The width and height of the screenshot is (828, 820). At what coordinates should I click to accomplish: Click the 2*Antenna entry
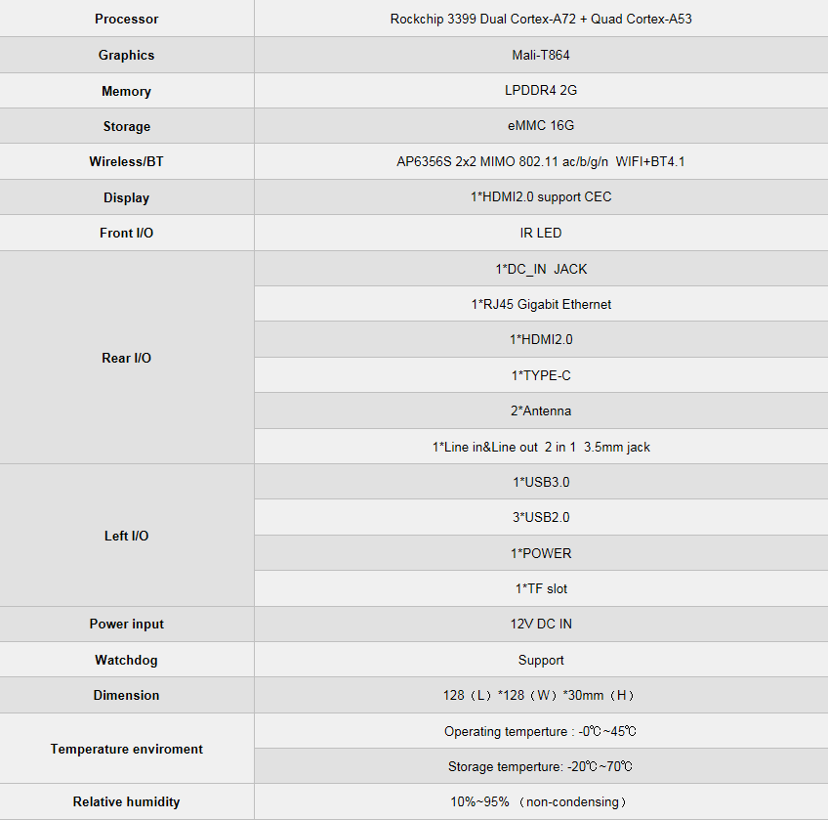pos(541,410)
